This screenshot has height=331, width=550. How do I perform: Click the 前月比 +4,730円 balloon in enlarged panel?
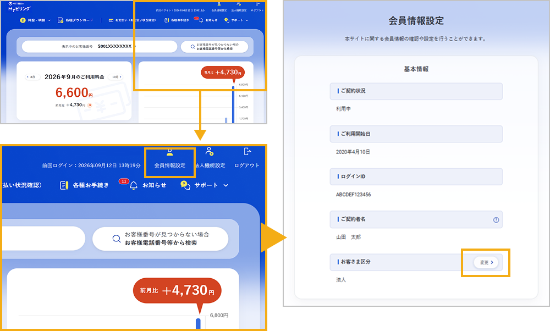[177, 290]
